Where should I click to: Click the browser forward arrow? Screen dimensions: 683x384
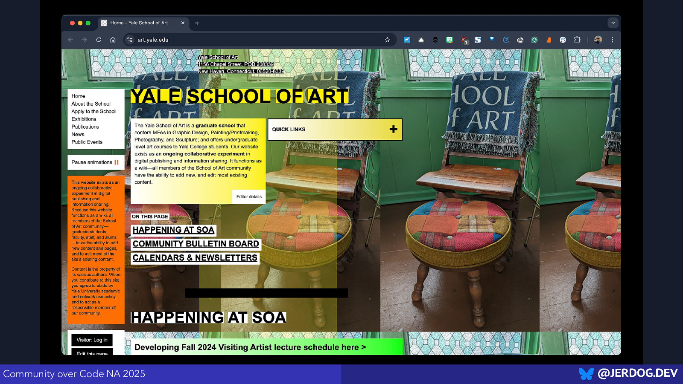[x=85, y=40]
